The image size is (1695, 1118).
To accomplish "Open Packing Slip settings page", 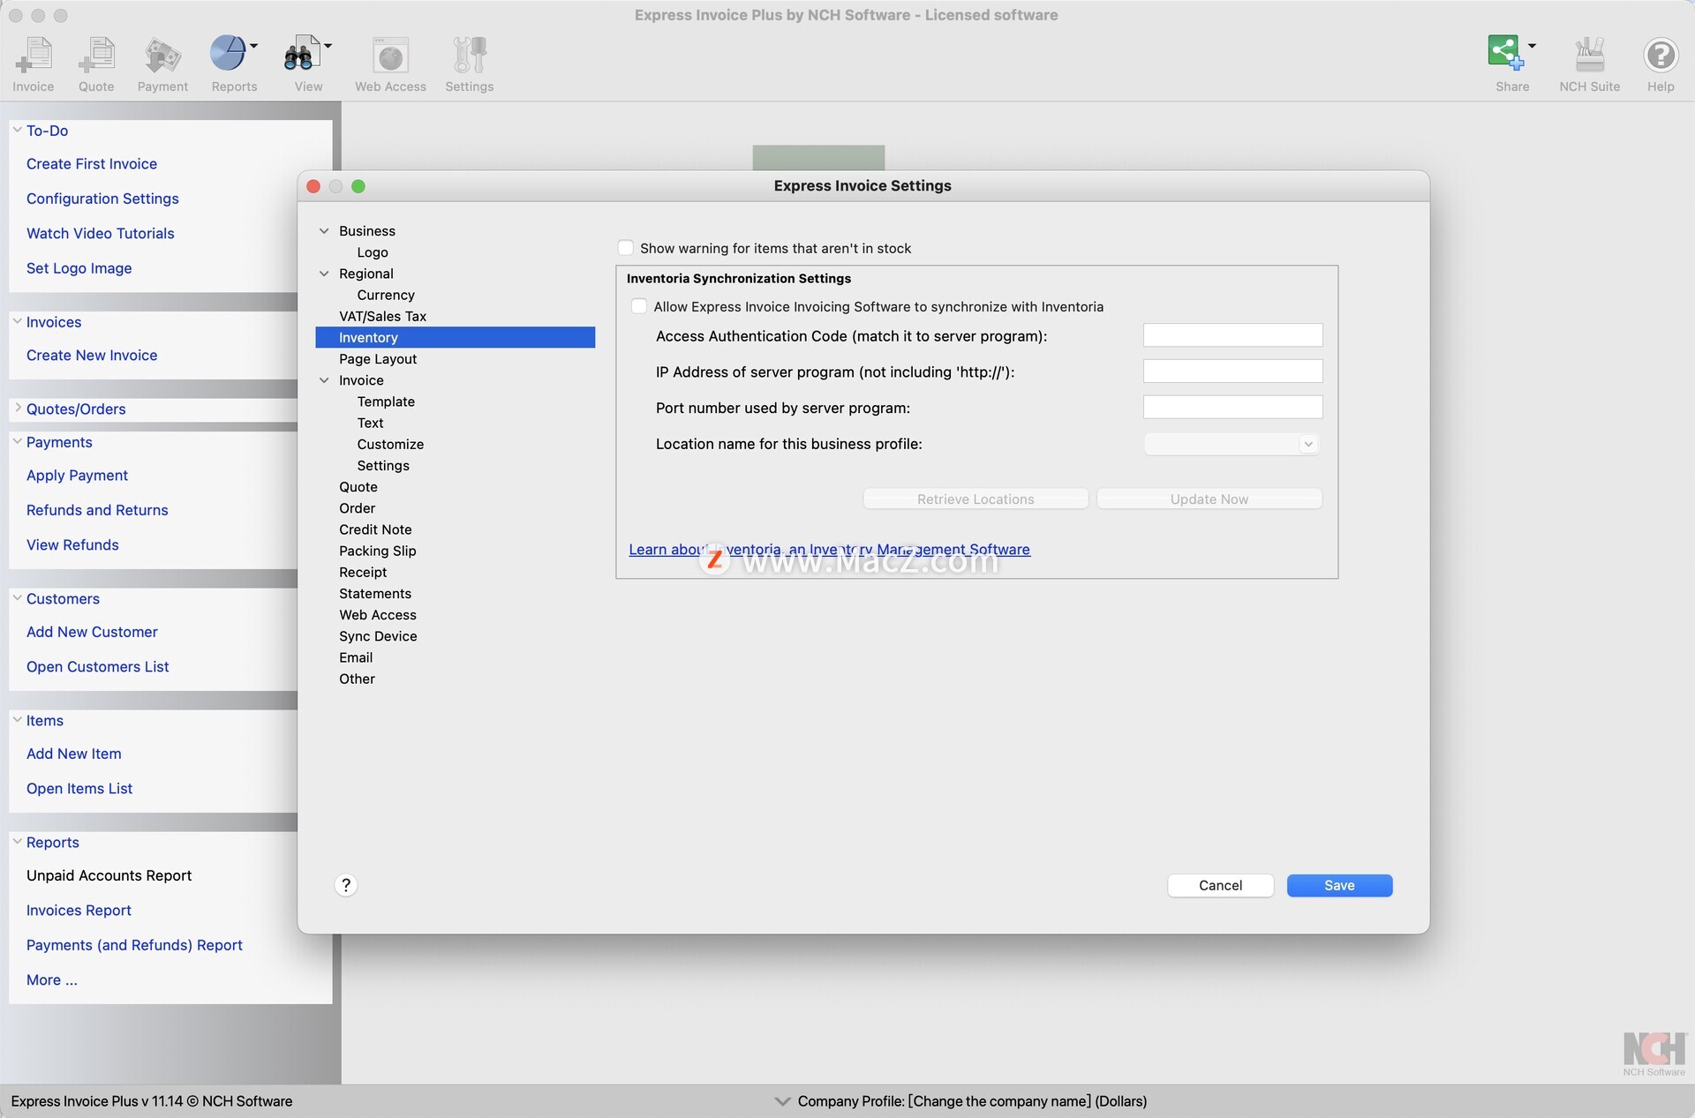I will pos(377,551).
